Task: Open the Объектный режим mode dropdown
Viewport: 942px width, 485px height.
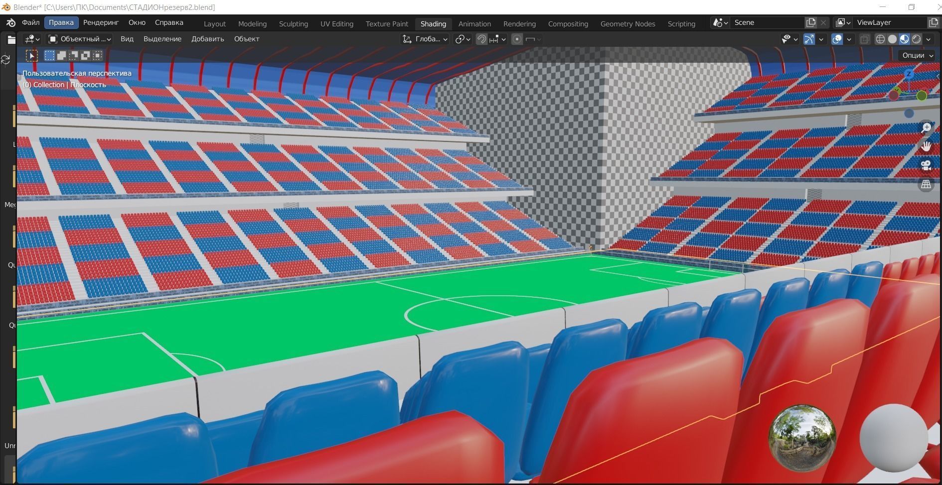Action: click(78, 39)
